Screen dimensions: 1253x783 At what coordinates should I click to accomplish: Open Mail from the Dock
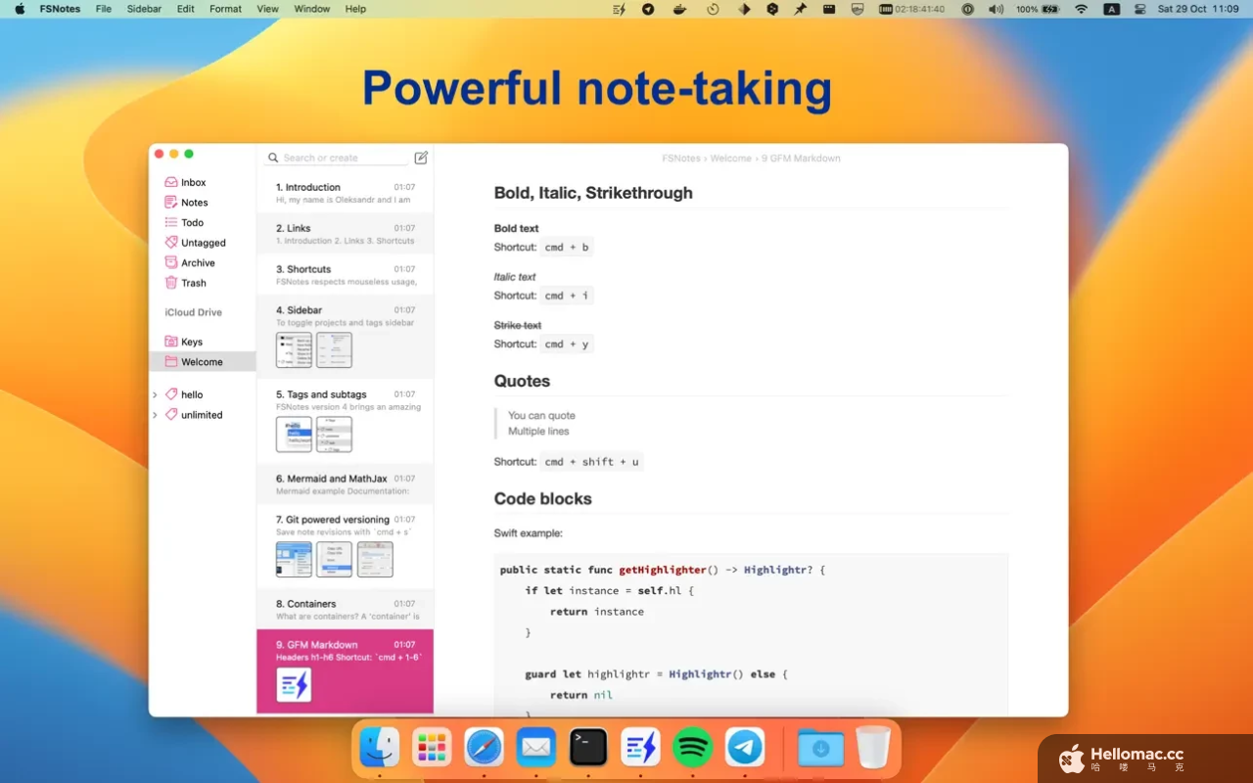(x=535, y=748)
